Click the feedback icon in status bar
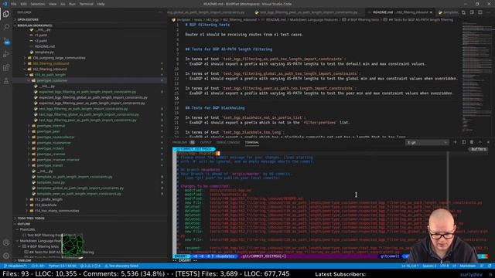The width and height of the screenshot is (495, 278). [482, 266]
